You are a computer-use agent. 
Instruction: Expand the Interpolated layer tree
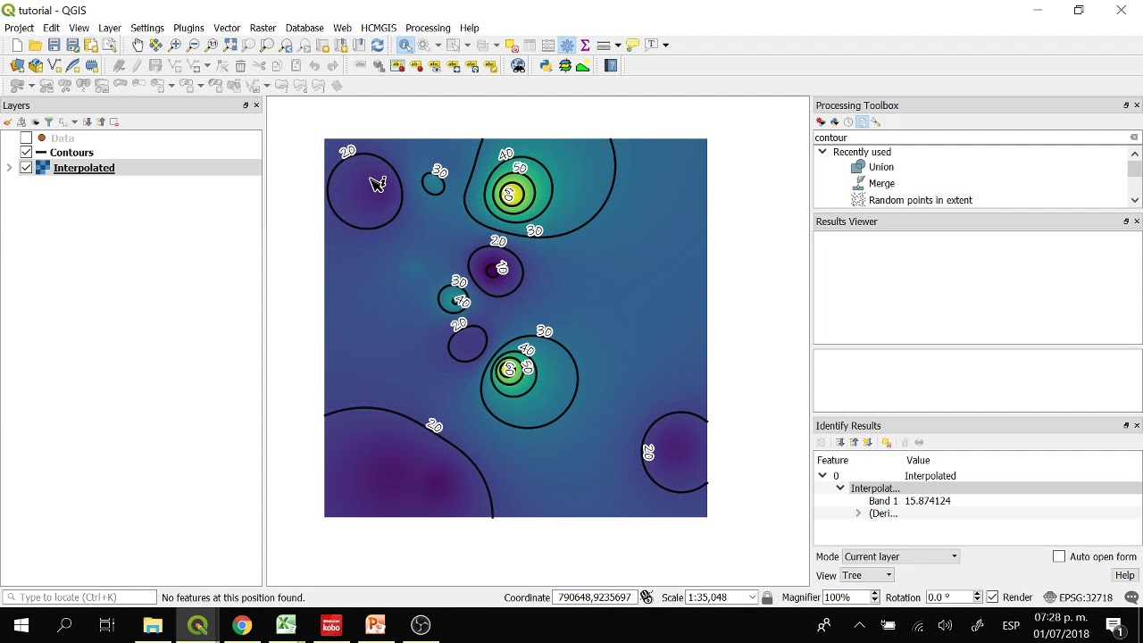click(10, 168)
